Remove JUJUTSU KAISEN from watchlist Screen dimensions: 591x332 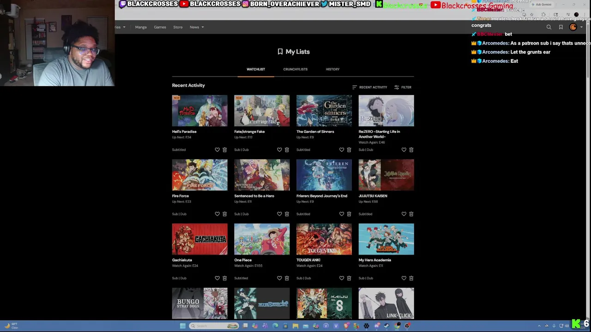(411, 214)
